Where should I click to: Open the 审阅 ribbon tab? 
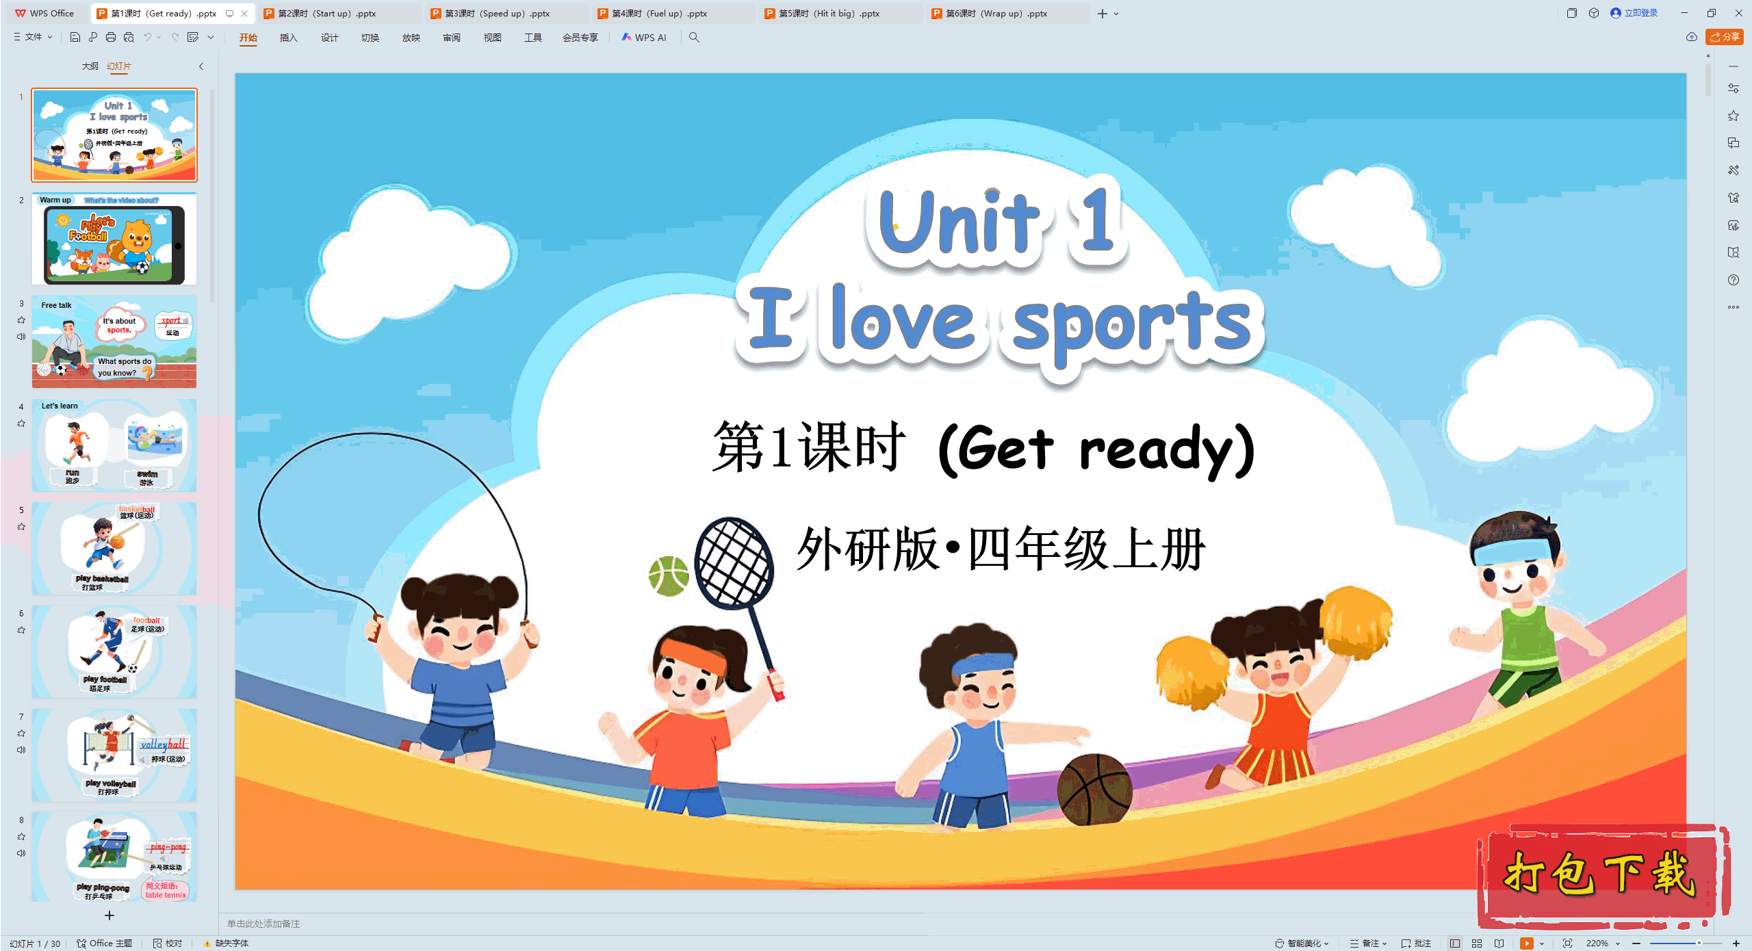[452, 38]
